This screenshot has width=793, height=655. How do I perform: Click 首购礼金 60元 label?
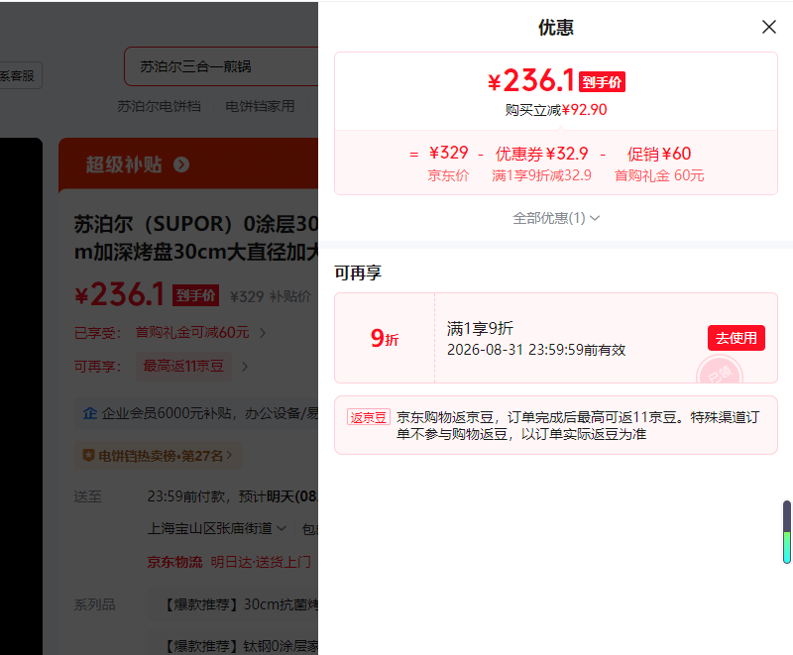659,175
